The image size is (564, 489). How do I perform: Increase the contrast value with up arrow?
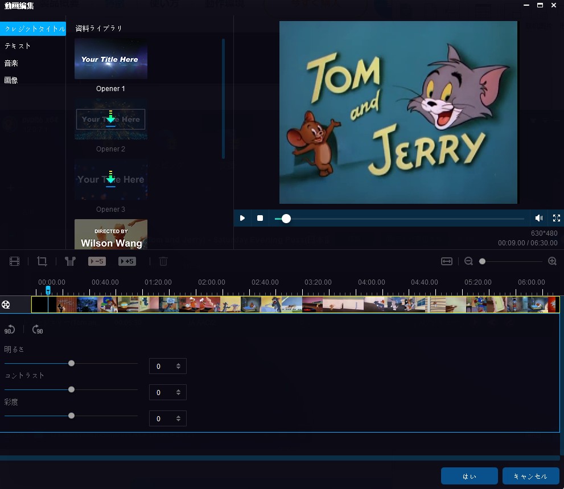click(x=178, y=391)
